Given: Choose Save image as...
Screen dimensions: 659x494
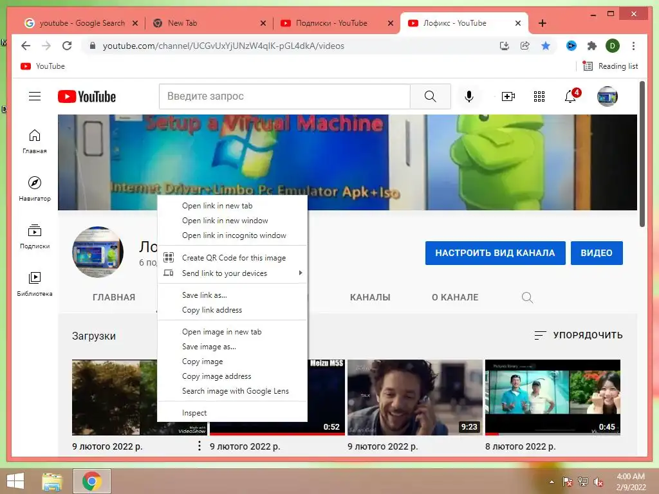Looking at the screenshot, I should click(x=232, y=347).
